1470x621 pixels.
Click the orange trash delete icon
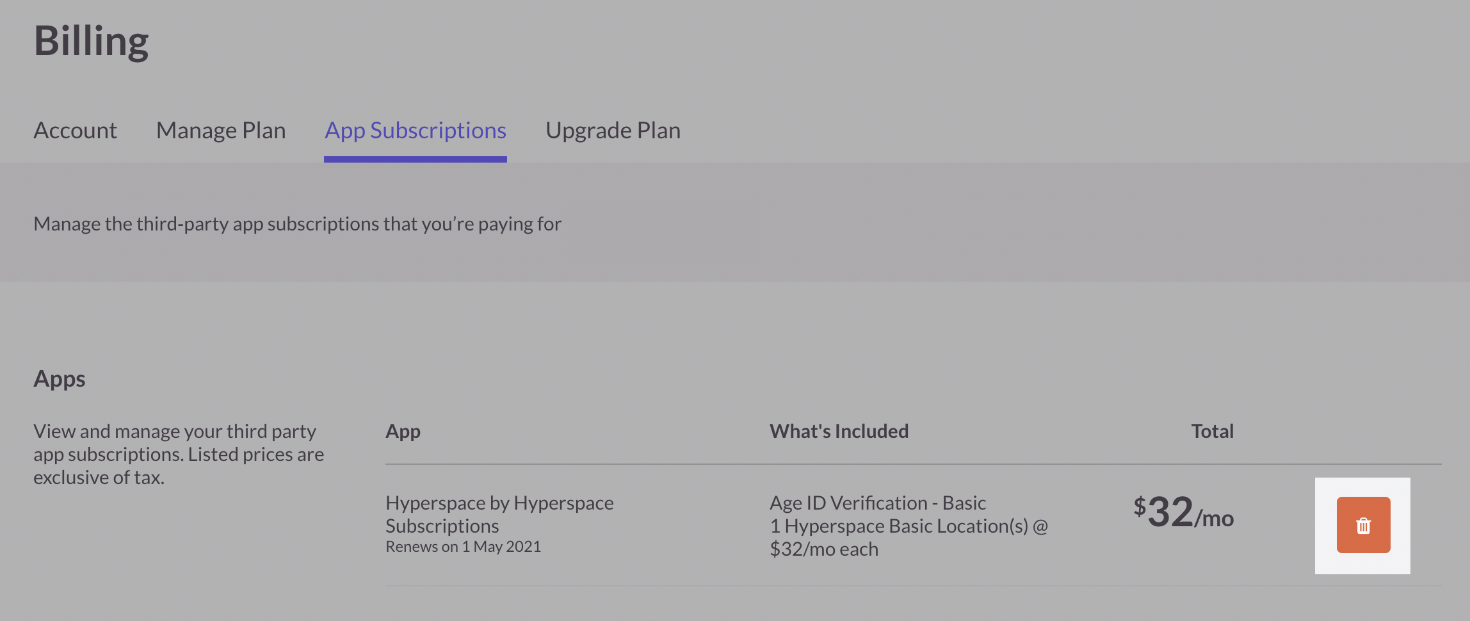[x=1363, y=526]
